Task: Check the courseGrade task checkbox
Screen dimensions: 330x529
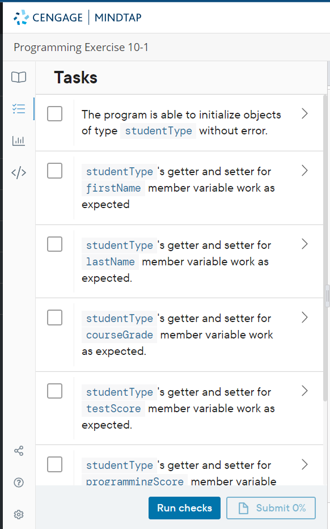Action: 54,318
